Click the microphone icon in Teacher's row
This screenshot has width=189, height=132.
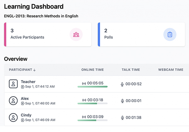point(123,84)
